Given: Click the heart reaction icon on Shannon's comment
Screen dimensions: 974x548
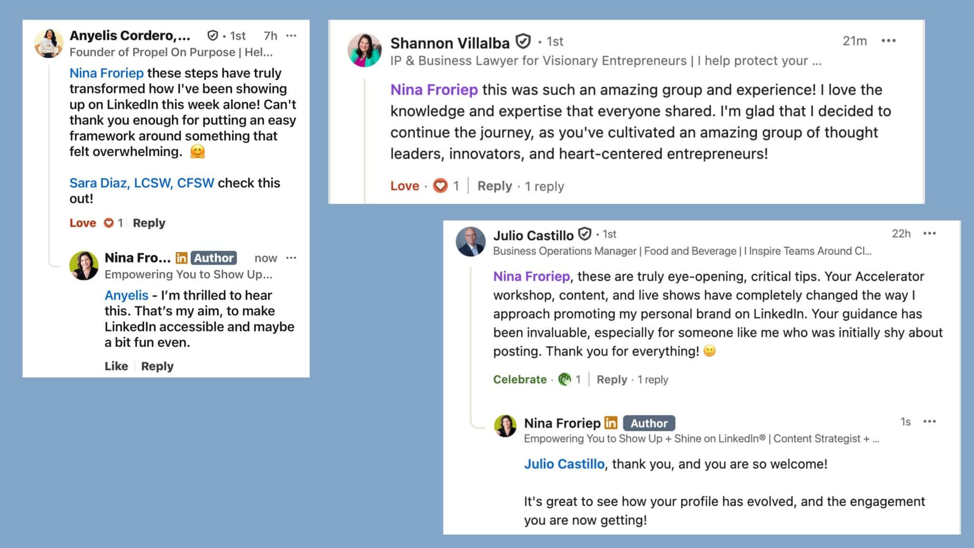Looking at the screenshot, I should pyautogui.click(x=440, y=186).
